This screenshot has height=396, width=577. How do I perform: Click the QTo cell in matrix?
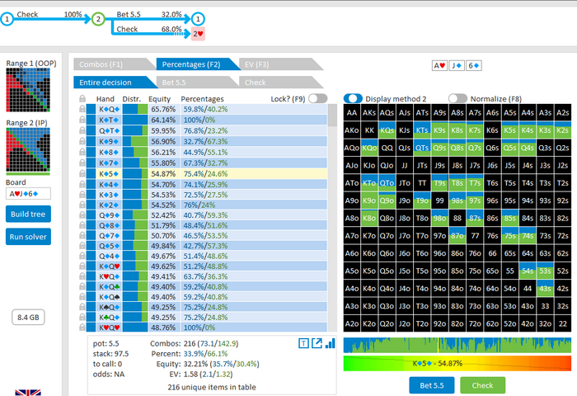[387, 183]
